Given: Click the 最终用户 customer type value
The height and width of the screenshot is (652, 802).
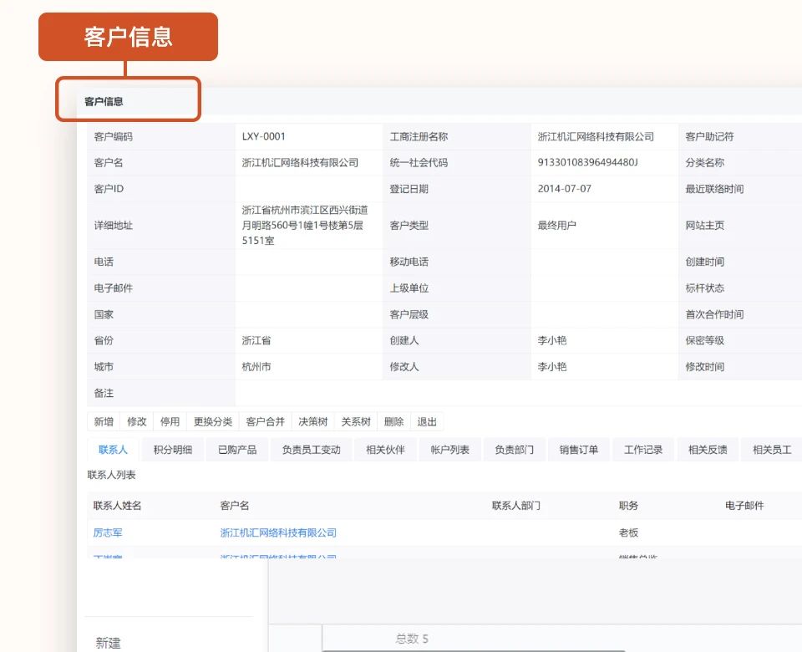Looking at the screenshot, I should tap(556, 225).
